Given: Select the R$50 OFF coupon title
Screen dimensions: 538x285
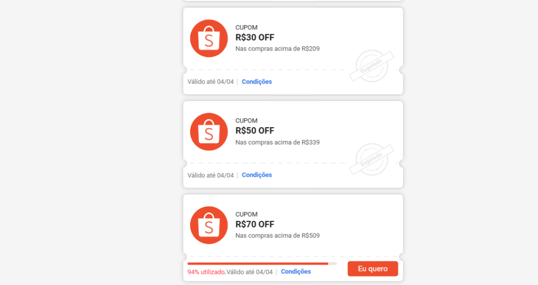Looking at the screenshot, I should [255, 131].
